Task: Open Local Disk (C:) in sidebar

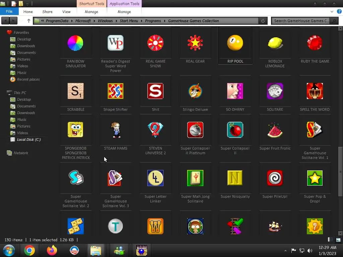Action: [25, 140]
